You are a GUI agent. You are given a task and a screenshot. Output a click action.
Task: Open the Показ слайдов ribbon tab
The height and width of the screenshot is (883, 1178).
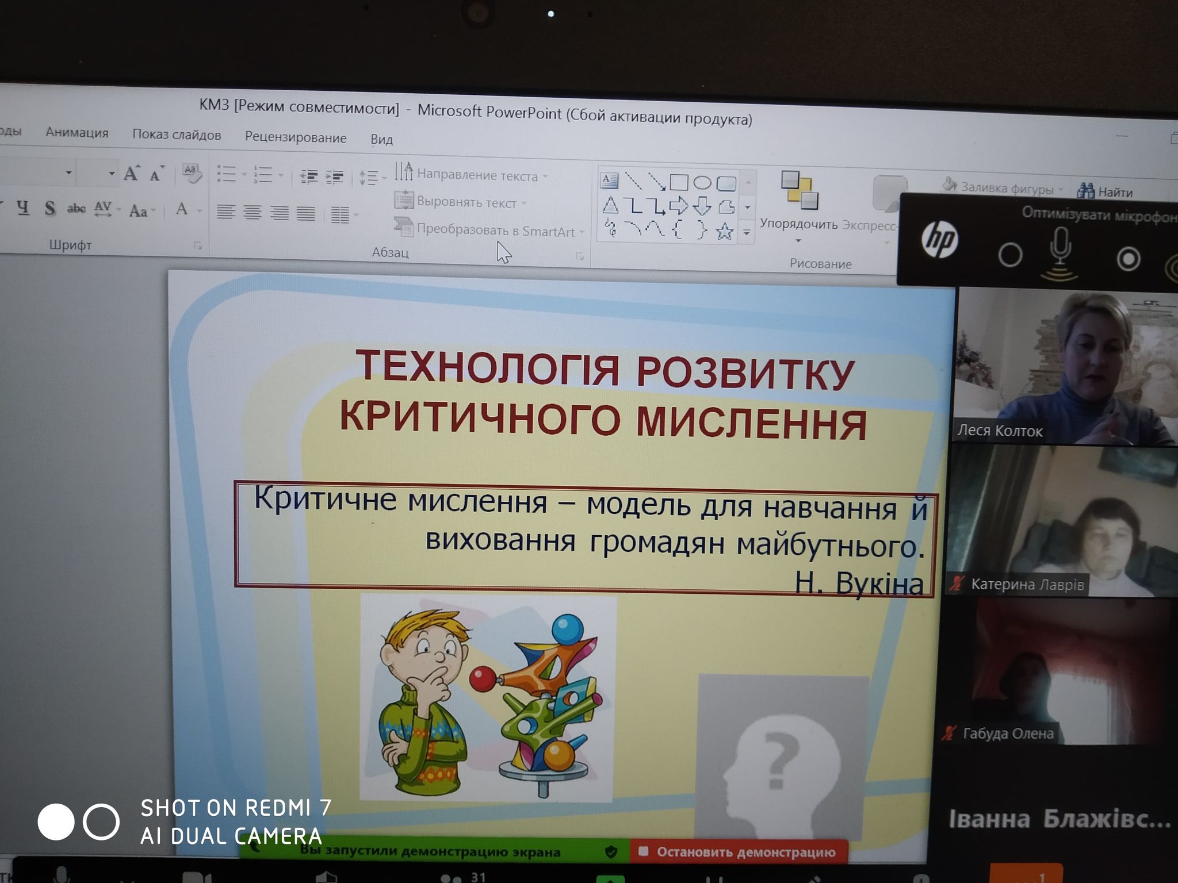pos(177,135)
